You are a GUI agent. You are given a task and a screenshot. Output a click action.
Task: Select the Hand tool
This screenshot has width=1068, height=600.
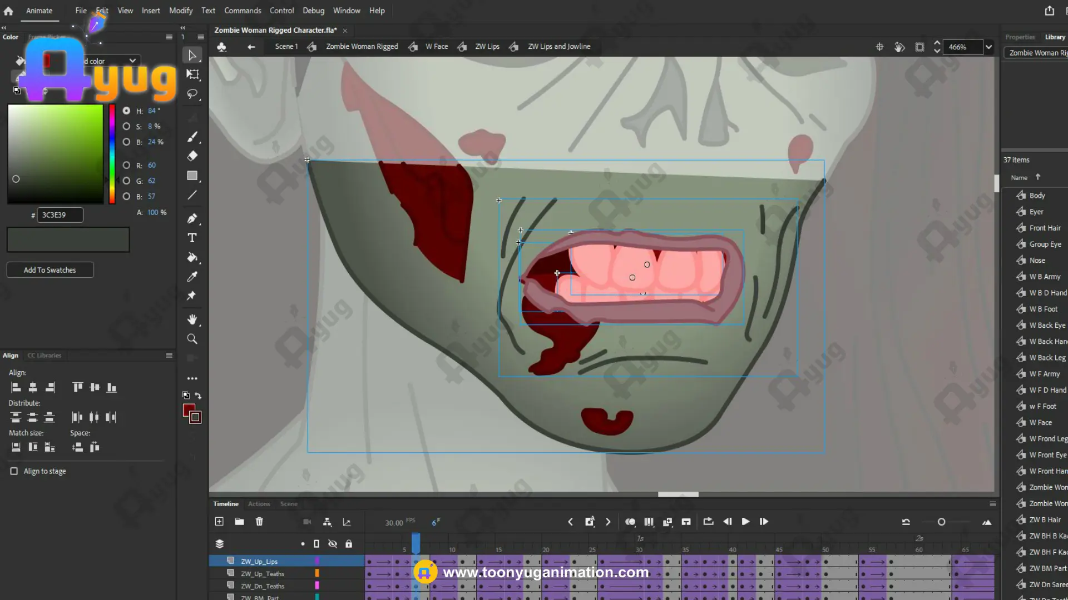point(192,319)
